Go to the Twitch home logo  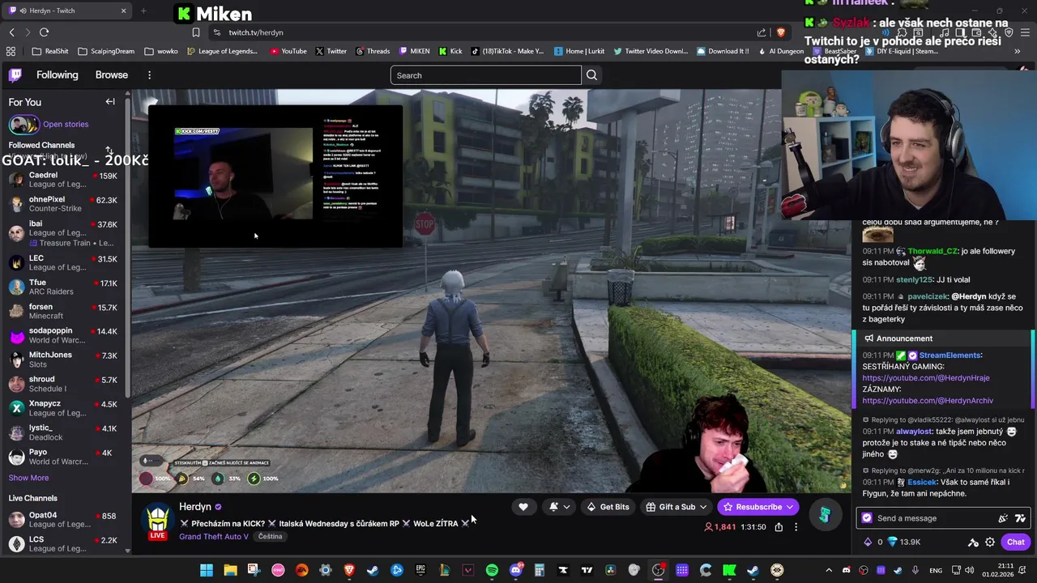[15, 75]
